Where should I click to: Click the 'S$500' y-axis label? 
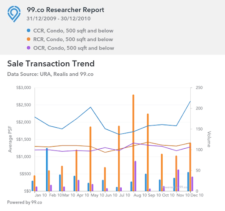click(25, 174)
